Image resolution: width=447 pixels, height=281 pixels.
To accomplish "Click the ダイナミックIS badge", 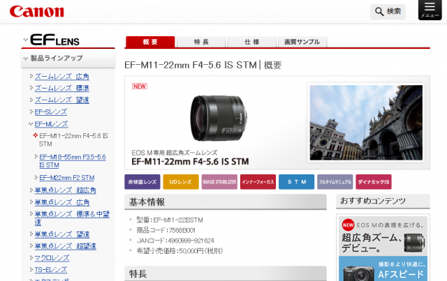I will 374,182.
